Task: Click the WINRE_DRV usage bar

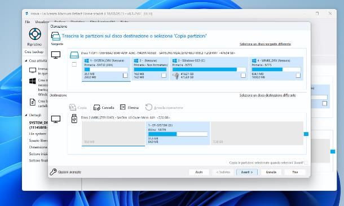Action: click(276, 69)
